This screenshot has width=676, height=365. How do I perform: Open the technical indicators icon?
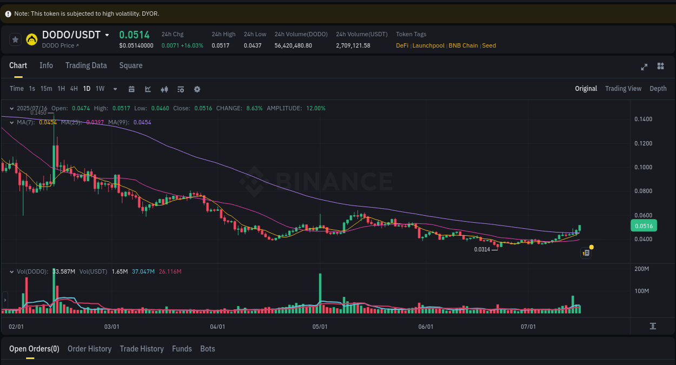[180, 89]
